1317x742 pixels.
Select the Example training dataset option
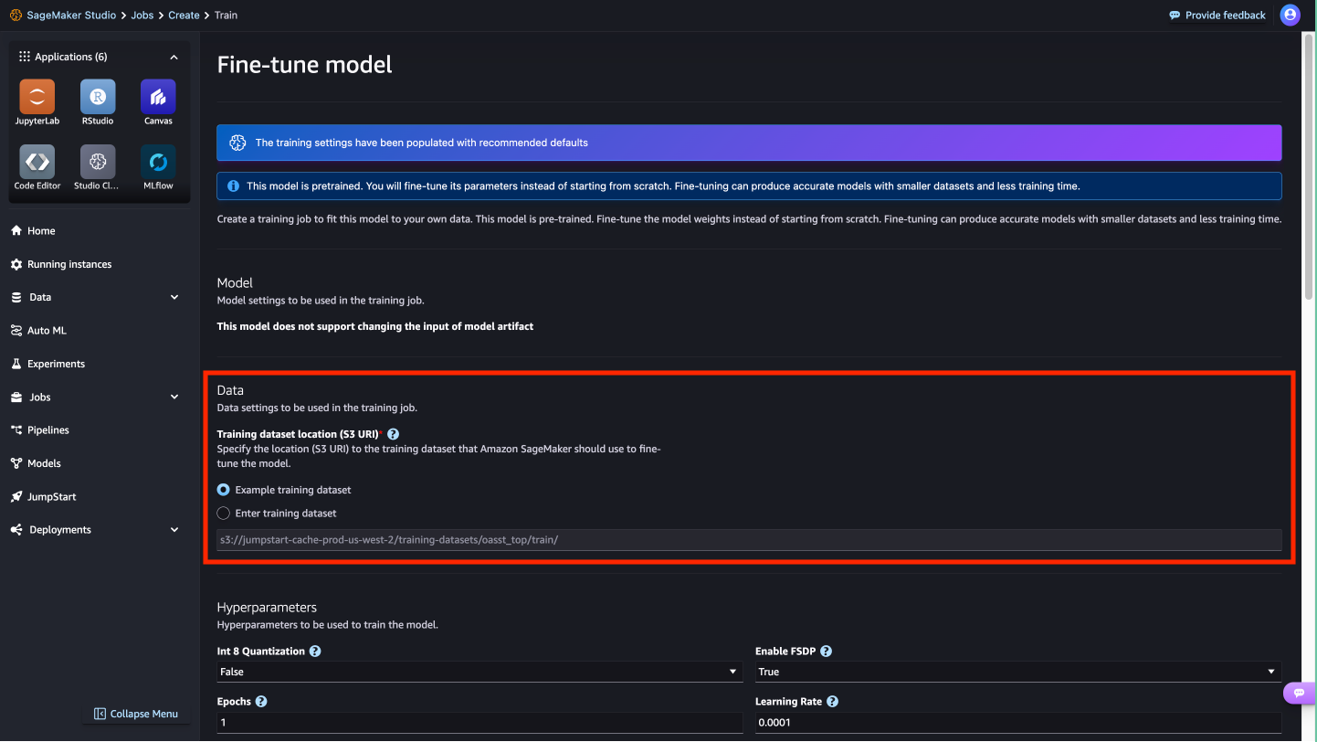tap(223, 490)
